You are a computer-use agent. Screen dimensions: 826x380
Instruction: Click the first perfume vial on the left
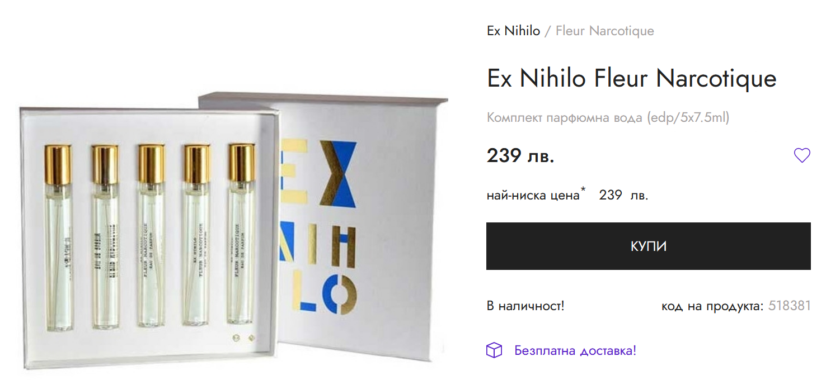pos(58,236)
